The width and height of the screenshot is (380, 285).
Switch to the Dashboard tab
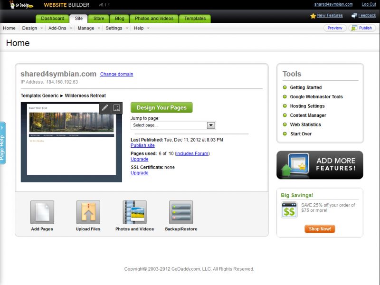53,19
